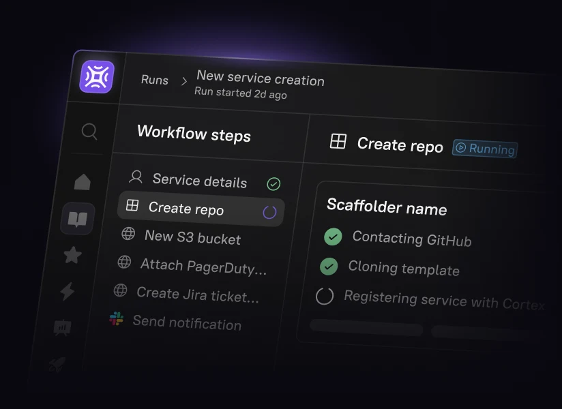The height and width of the screenshot is (409, 562).
Task: Click the purple Cortex logo icon
Action: (97, 76)
